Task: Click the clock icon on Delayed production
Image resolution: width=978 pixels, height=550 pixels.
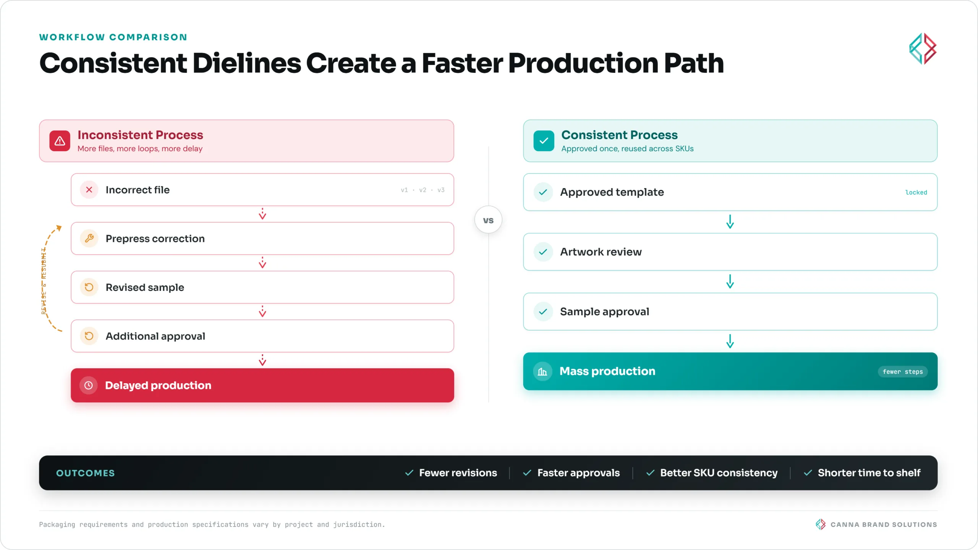Action: click(88, 385)
